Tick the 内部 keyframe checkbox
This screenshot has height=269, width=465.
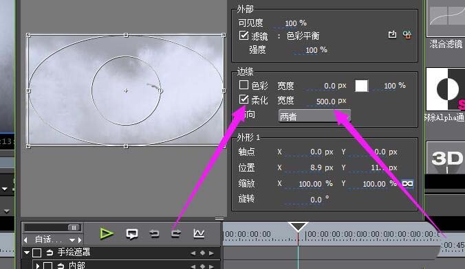coord(48,266)
